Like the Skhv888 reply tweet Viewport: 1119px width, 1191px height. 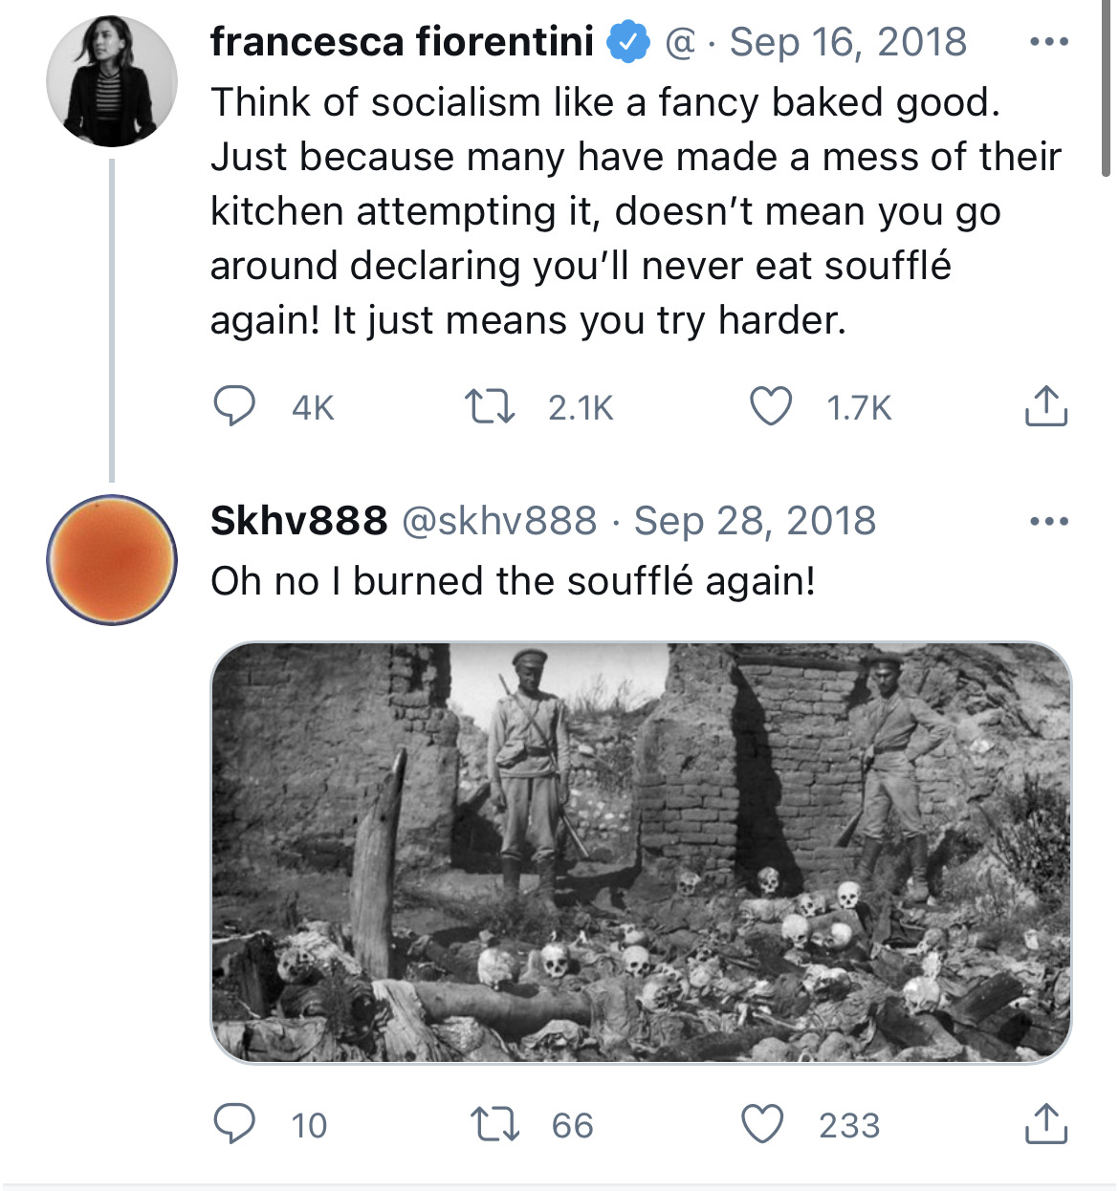pos(763,1124)
